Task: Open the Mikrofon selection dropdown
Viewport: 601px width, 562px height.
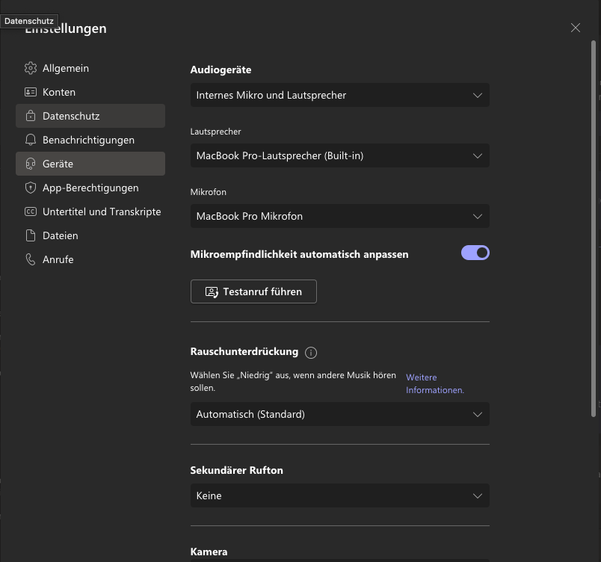Action: coord(340,216)
